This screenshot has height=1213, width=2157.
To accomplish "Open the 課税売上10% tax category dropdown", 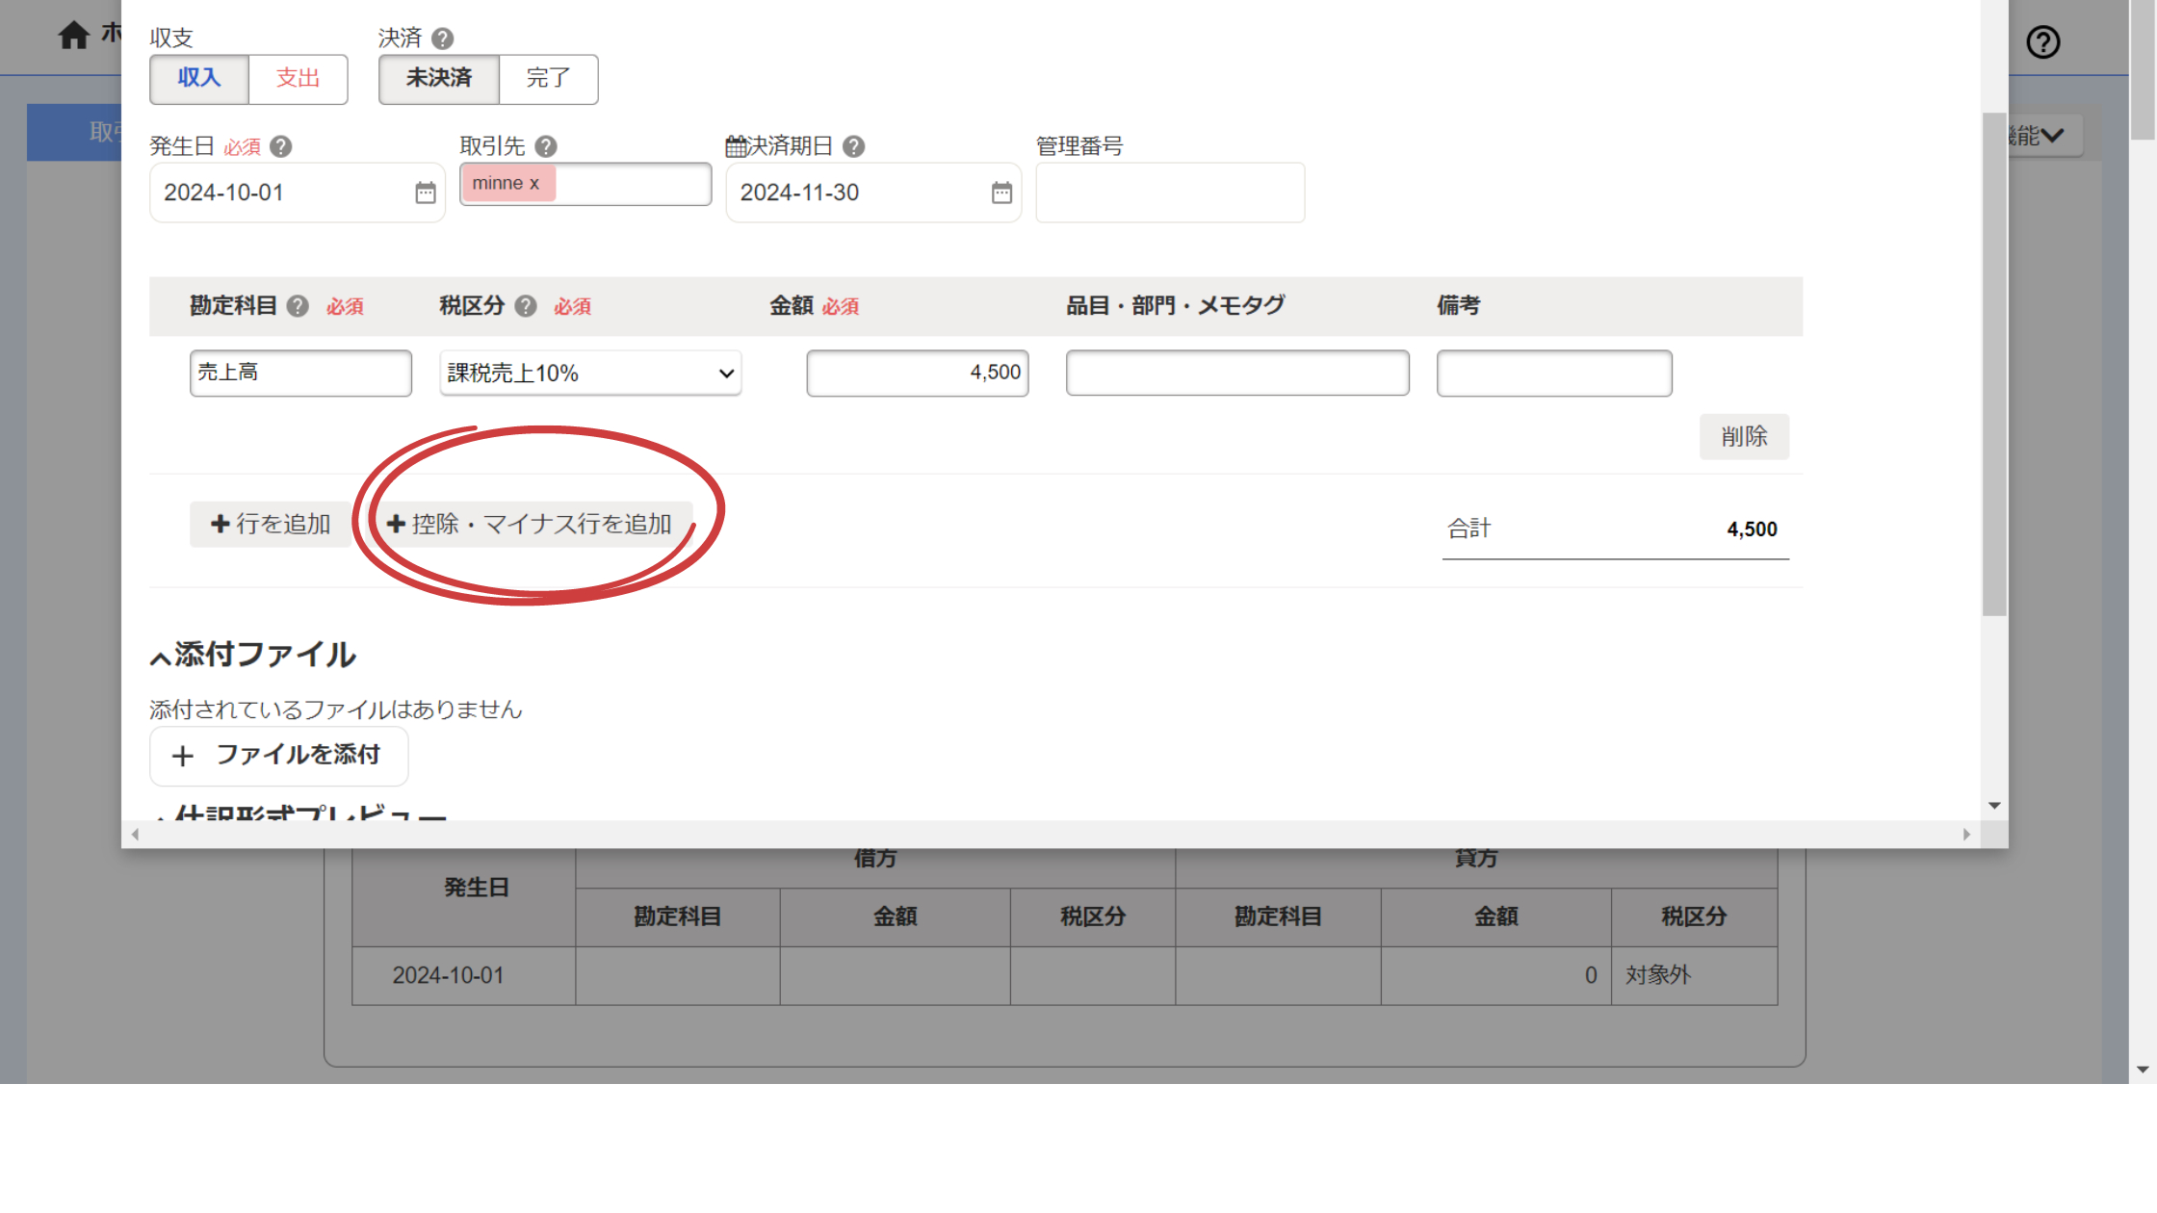I will 590,374.
